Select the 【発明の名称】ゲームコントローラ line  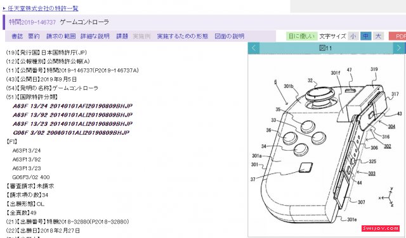point(52,88)
